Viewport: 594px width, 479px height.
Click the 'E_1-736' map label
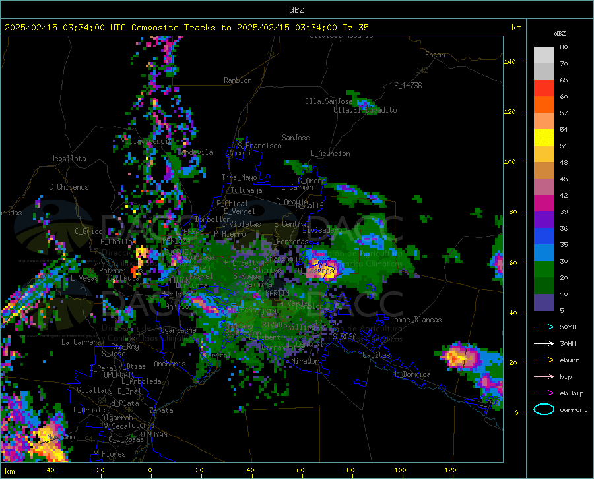click(x=408, y=86)
